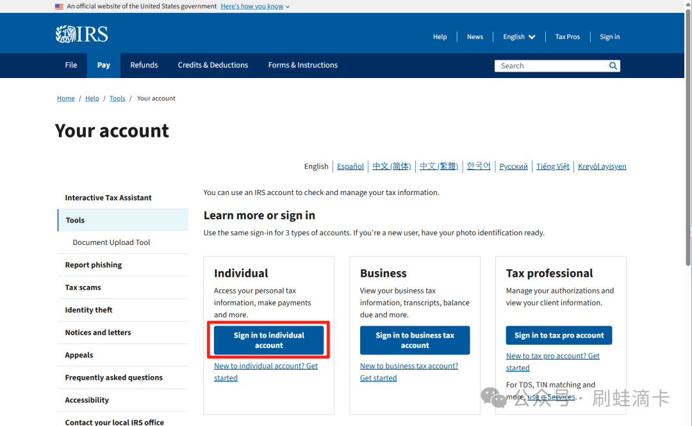
Task: Go to Help breadcrumb link
Action: point(92,99)
